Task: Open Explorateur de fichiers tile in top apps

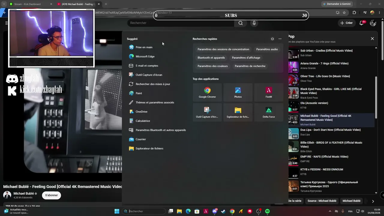Action: click(238, 112)
